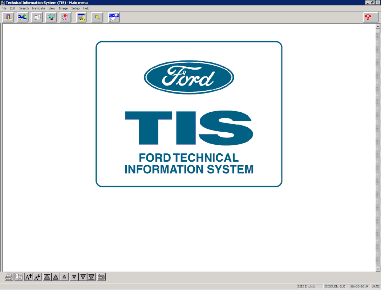
Task: Open the Setup menu
Action: (75, 8)
